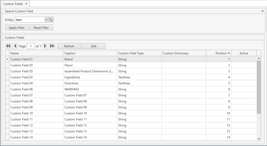Click the Refresh button
The width and height of the screenshot is (267, 146).
tap(69, 46)
